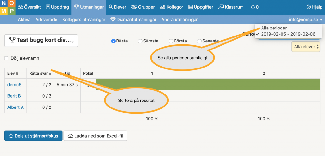Expand the Test bugg kort div challenge dropdown
This screenshot has width=325, height=156.
click(x=41, y=40)
